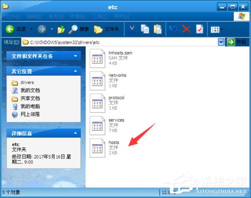The height and width of the screenshot is (198, 251).
Task: Click the title bar folder icon
Action: click(x=5, y=7)
